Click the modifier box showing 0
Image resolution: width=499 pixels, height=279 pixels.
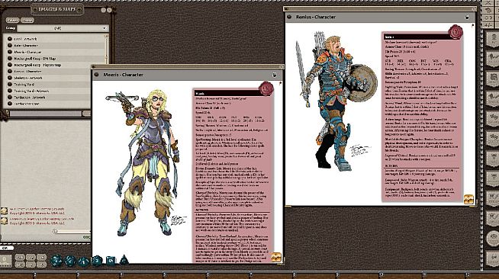[5, 260]
